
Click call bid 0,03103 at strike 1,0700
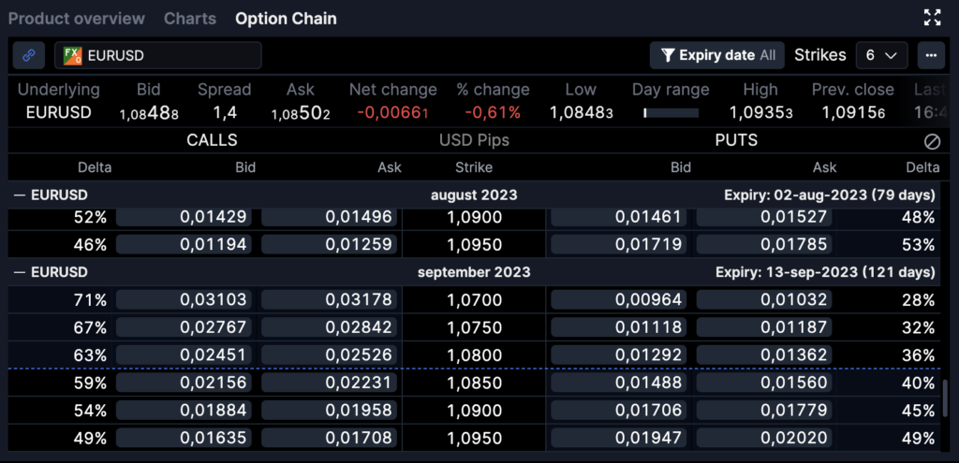click(184, 300)
